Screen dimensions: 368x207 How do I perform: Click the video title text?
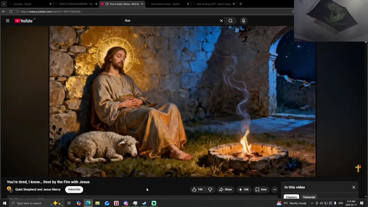pyautogui.click(x=48, y=182)
